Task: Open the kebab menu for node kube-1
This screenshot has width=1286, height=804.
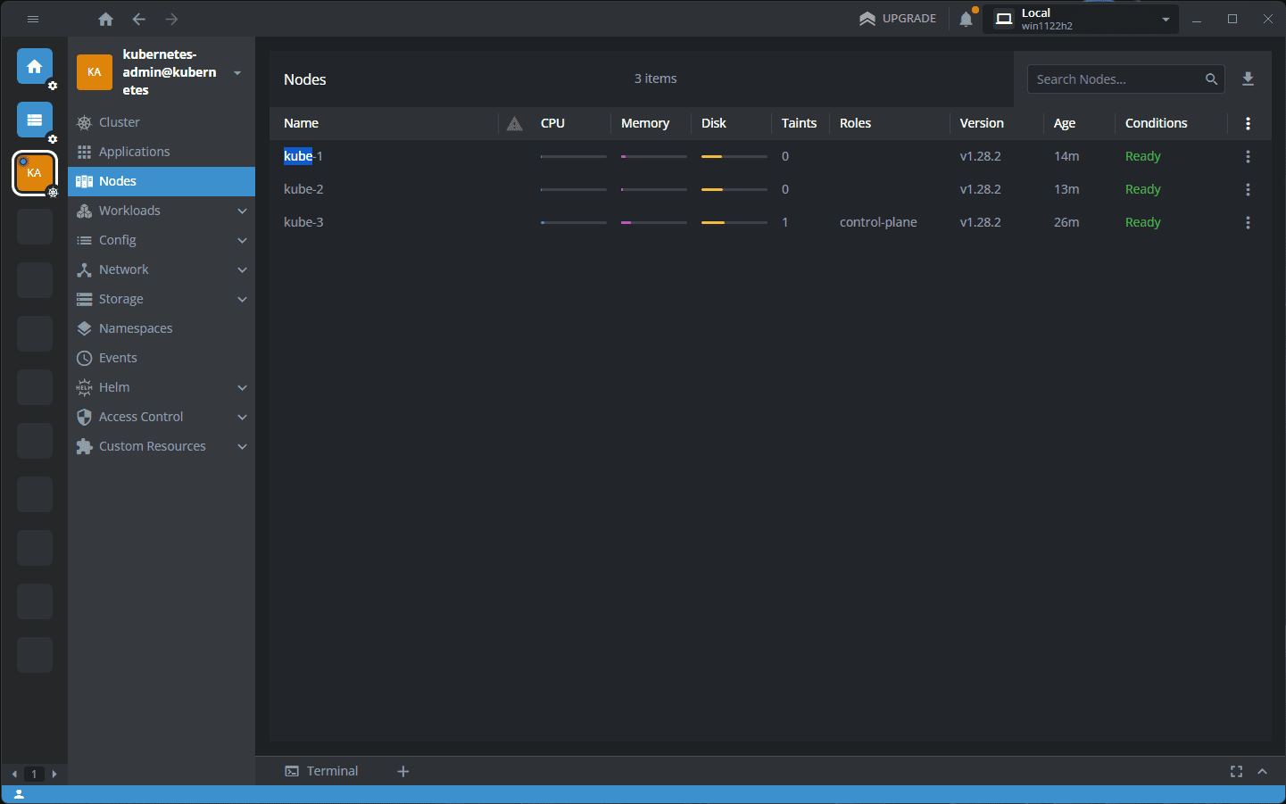Action: [x=1248, y=156]
